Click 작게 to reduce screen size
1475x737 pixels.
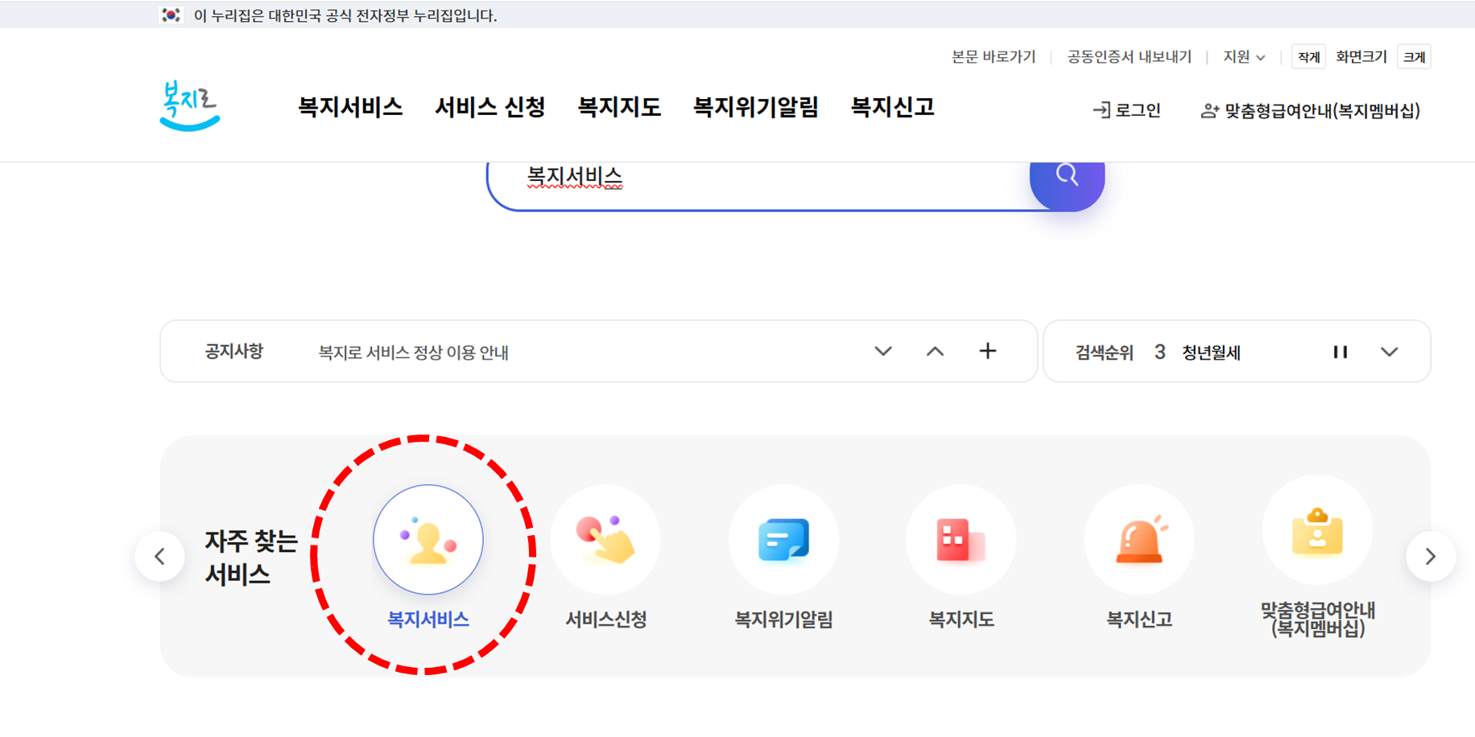click(x=1308, y=56)
